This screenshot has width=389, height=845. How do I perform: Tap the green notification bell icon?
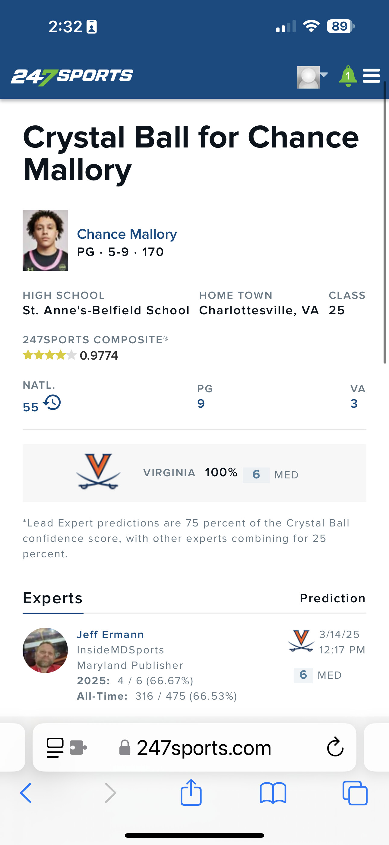(348, 76)
